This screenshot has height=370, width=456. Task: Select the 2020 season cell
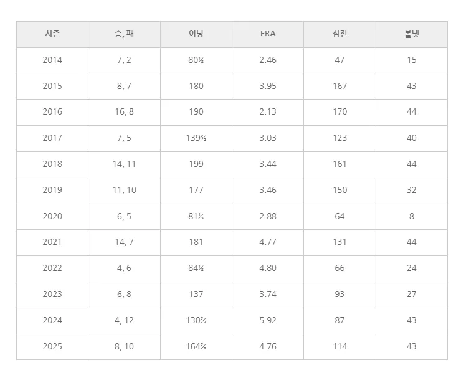[x=52, y=216]
